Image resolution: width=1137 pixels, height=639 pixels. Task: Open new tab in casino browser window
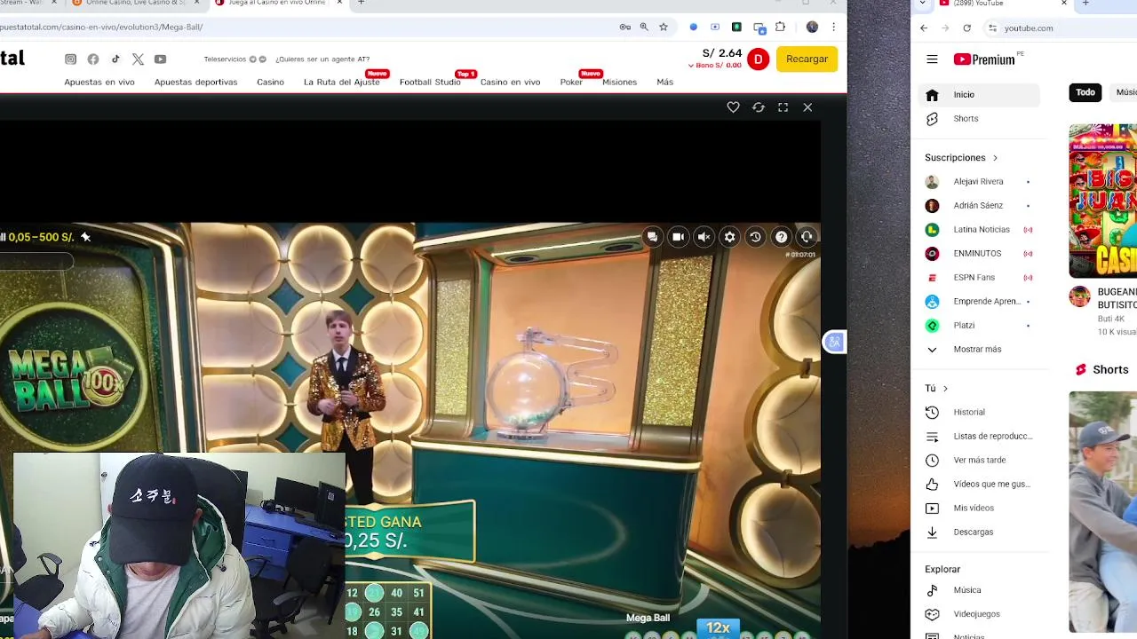[361, 3]
